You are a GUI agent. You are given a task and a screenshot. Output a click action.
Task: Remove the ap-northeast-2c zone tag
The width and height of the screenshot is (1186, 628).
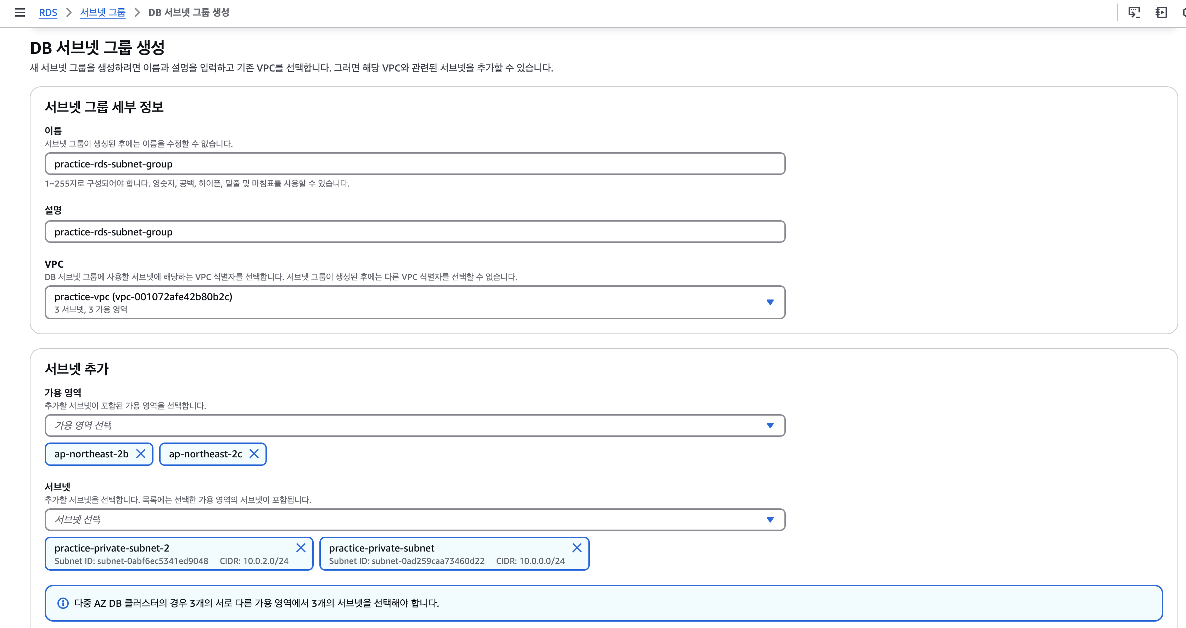click(254, 454)
